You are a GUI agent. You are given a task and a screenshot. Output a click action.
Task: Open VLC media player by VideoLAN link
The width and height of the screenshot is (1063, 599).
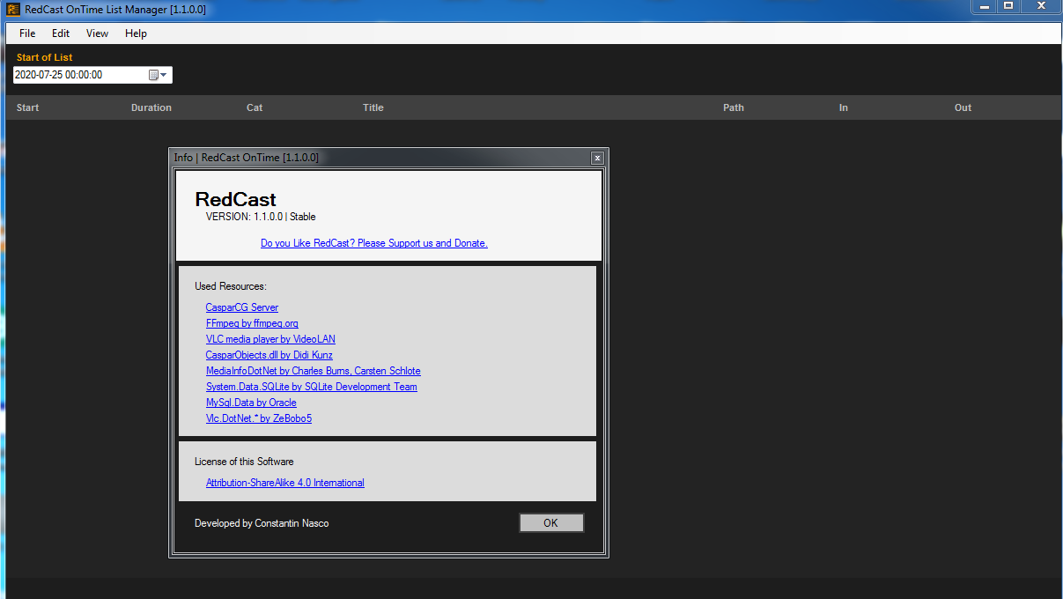tap(270, 339)
